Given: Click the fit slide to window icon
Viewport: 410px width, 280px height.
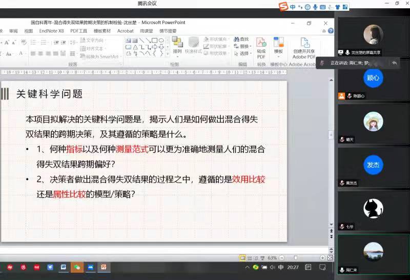Looking at the screenshot, I should 330,257.
